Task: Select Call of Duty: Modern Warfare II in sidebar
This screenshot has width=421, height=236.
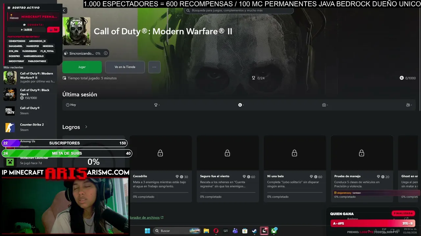Action: (30, 78)
